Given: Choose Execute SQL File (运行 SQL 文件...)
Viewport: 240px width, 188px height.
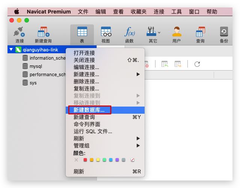Looking at the screenshot, I should click(105, 131).
